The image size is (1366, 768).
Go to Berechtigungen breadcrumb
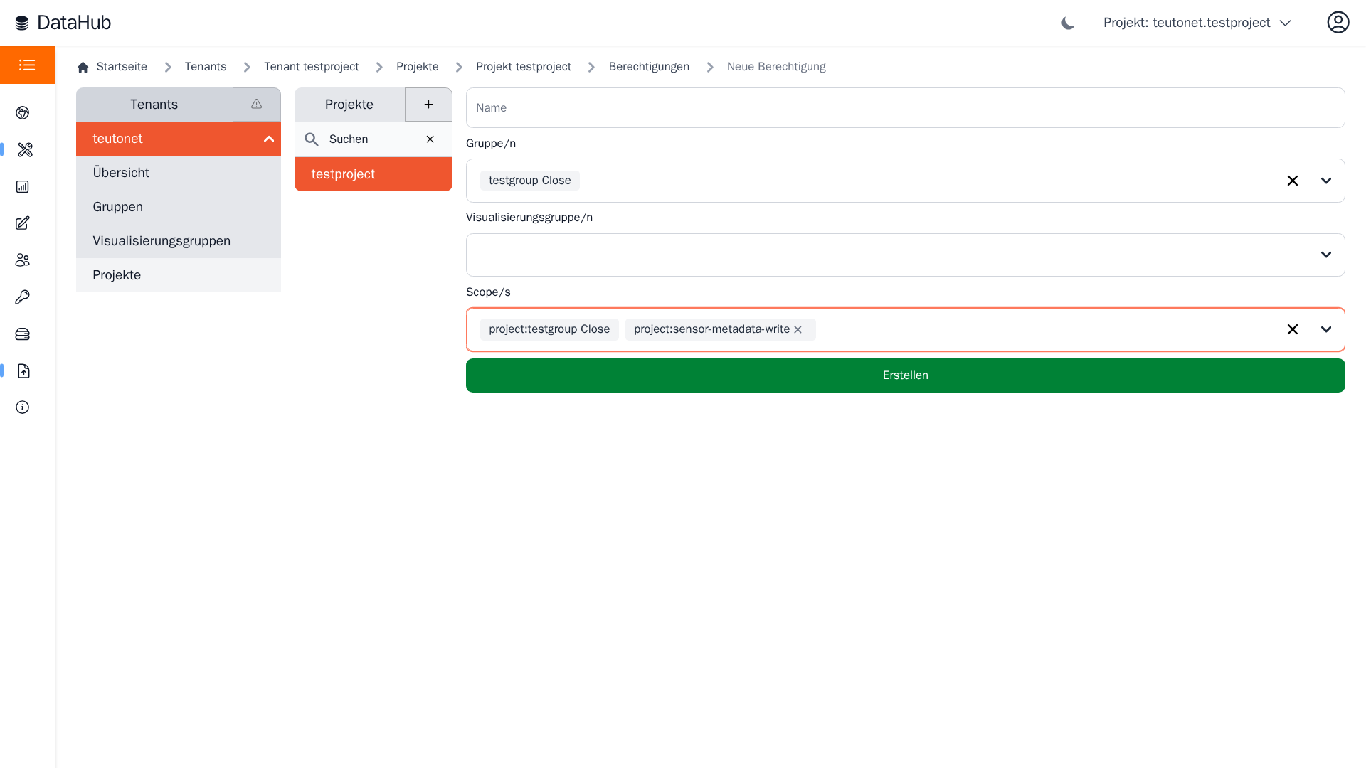click(648, 67)
